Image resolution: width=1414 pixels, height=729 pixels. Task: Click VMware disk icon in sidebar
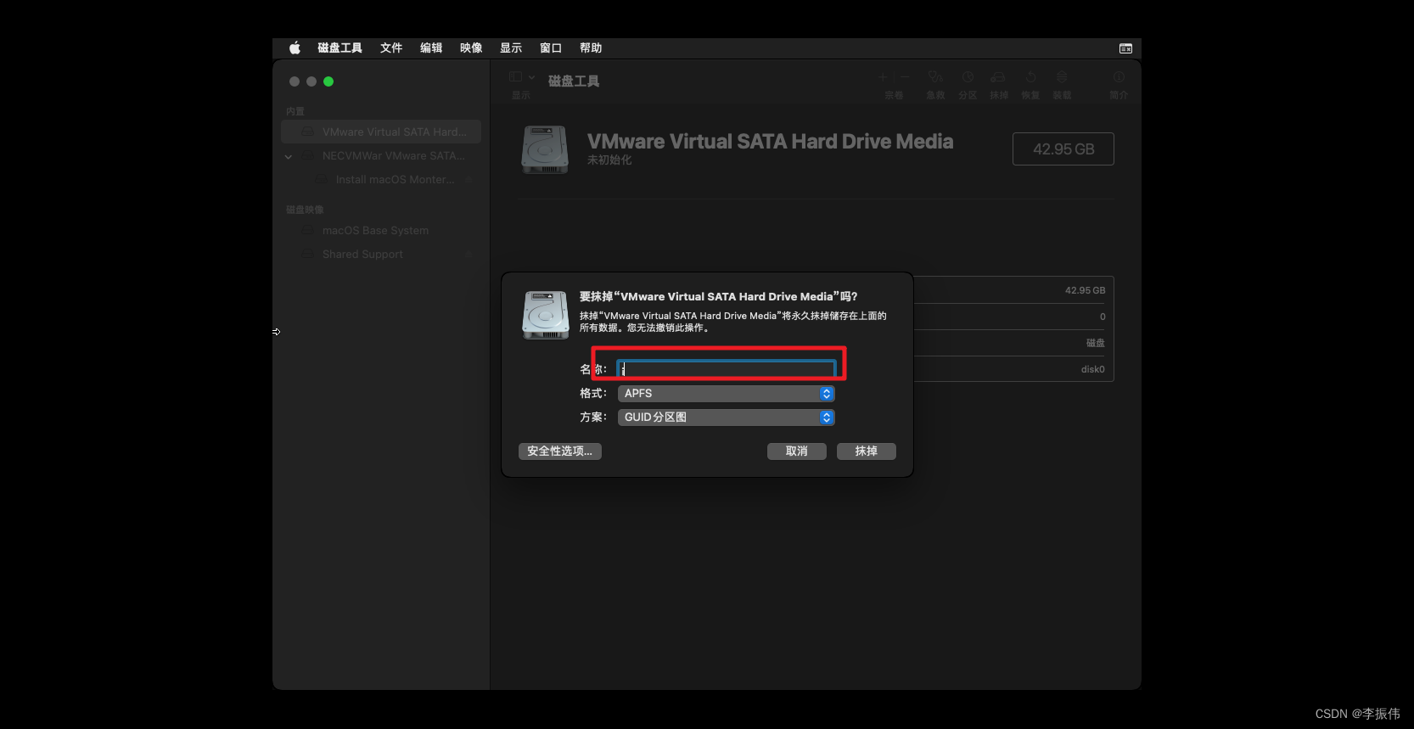pos(308,132)
